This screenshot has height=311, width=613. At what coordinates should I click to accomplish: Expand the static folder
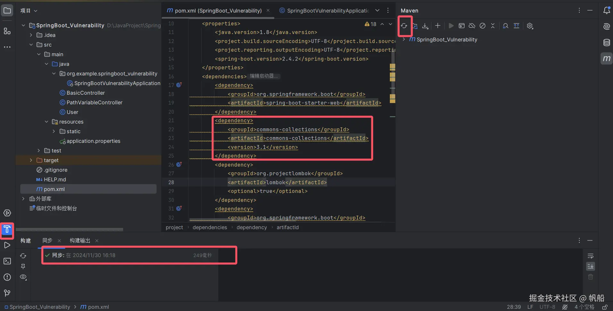[x=54, y=131]
